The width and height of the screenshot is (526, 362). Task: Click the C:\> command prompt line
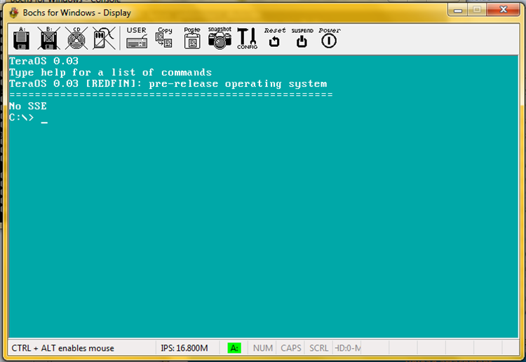29,118
